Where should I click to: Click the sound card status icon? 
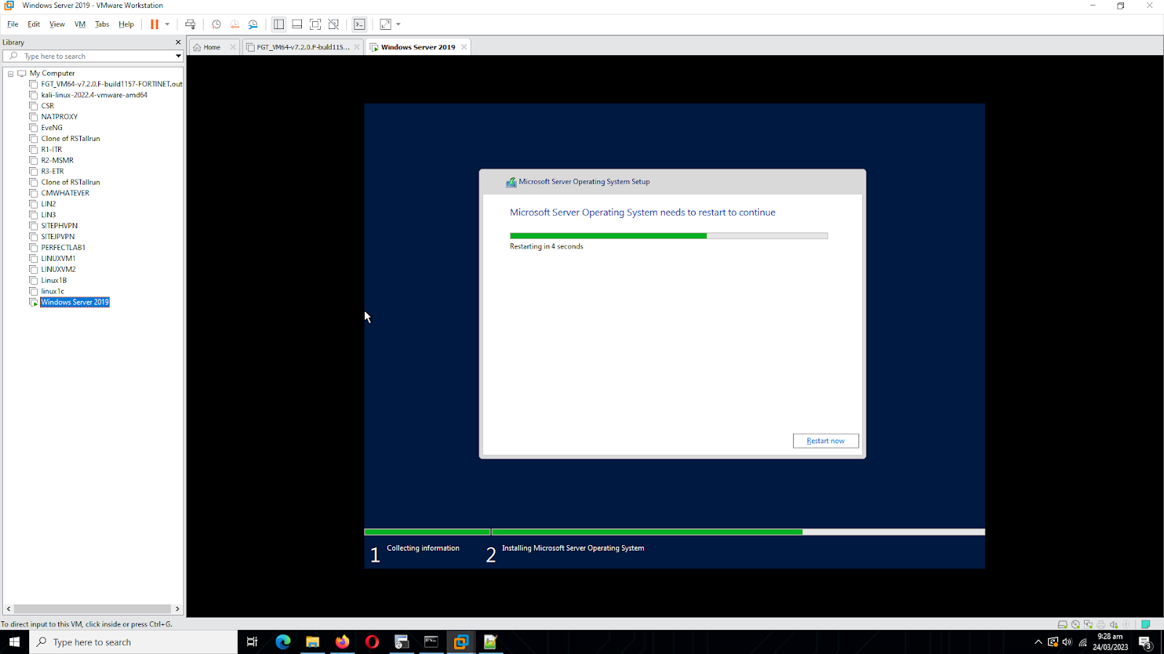[x=1114, y=624]
